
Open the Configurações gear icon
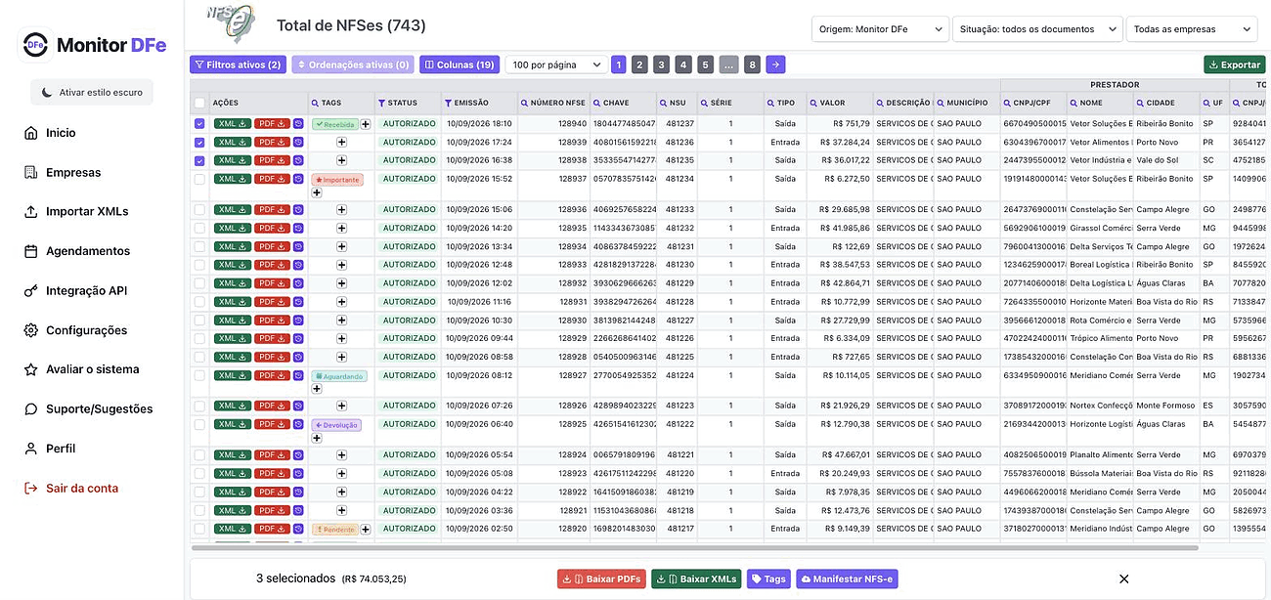pos(30,330)
